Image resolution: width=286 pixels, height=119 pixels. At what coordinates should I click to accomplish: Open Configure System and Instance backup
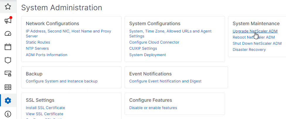(x=62, y=81)
